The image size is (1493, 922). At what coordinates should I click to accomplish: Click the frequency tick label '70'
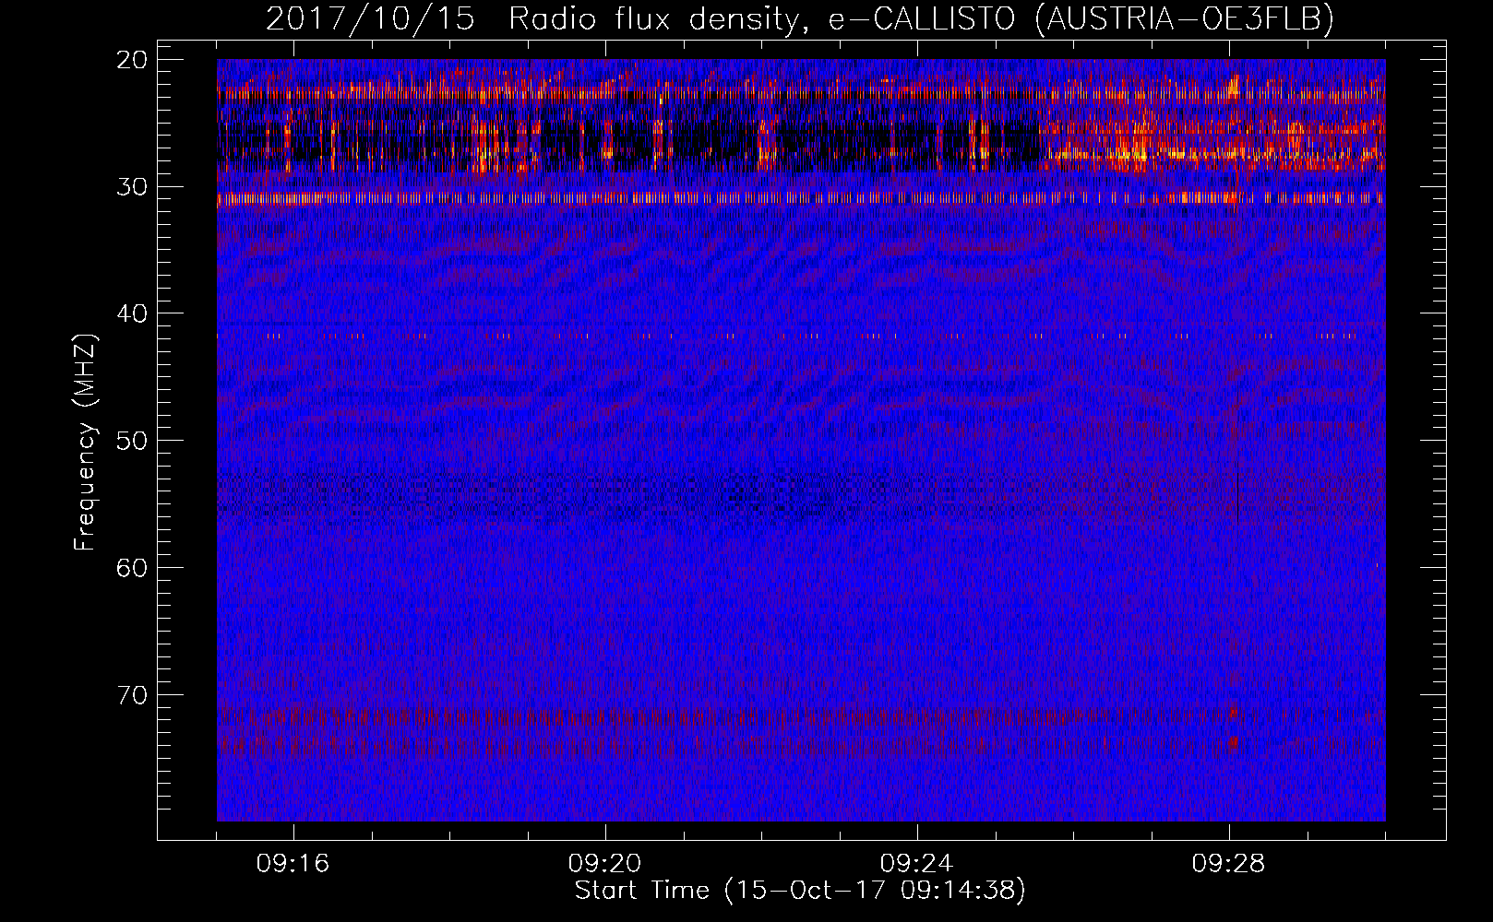132,695
